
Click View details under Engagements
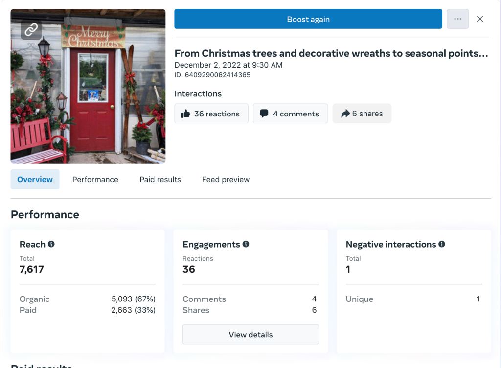(250, 334)
